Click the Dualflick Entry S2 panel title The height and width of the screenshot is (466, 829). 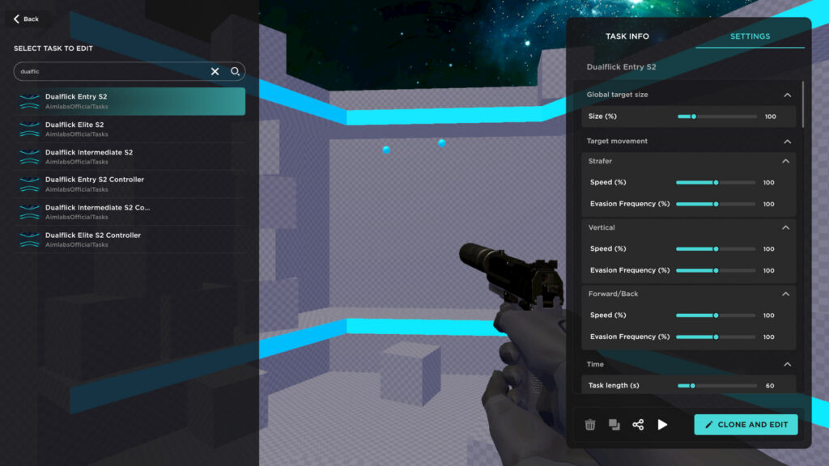pos(621,67)
